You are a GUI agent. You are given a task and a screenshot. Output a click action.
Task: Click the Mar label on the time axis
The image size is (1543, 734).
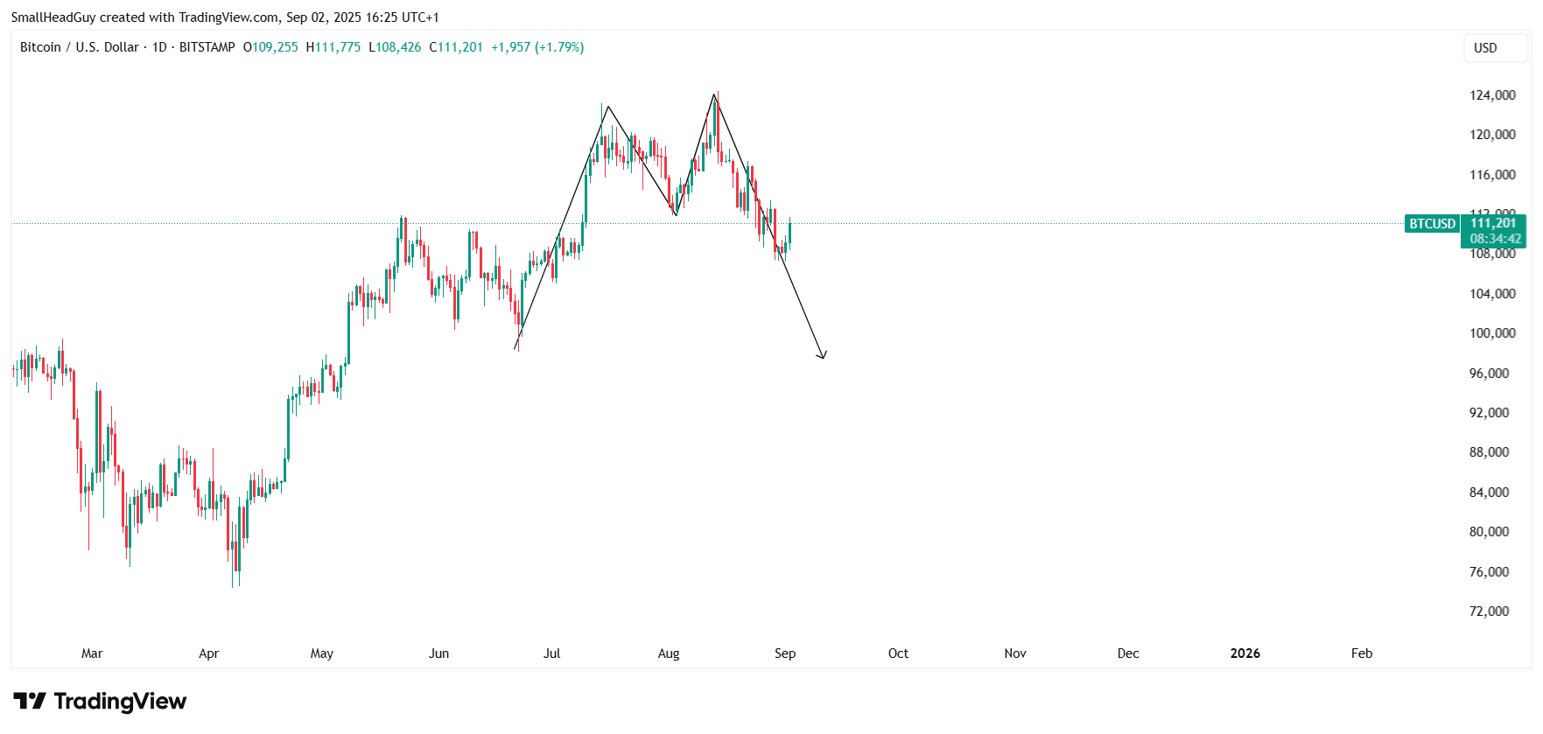pyautogui.click(x=92, y=654)
